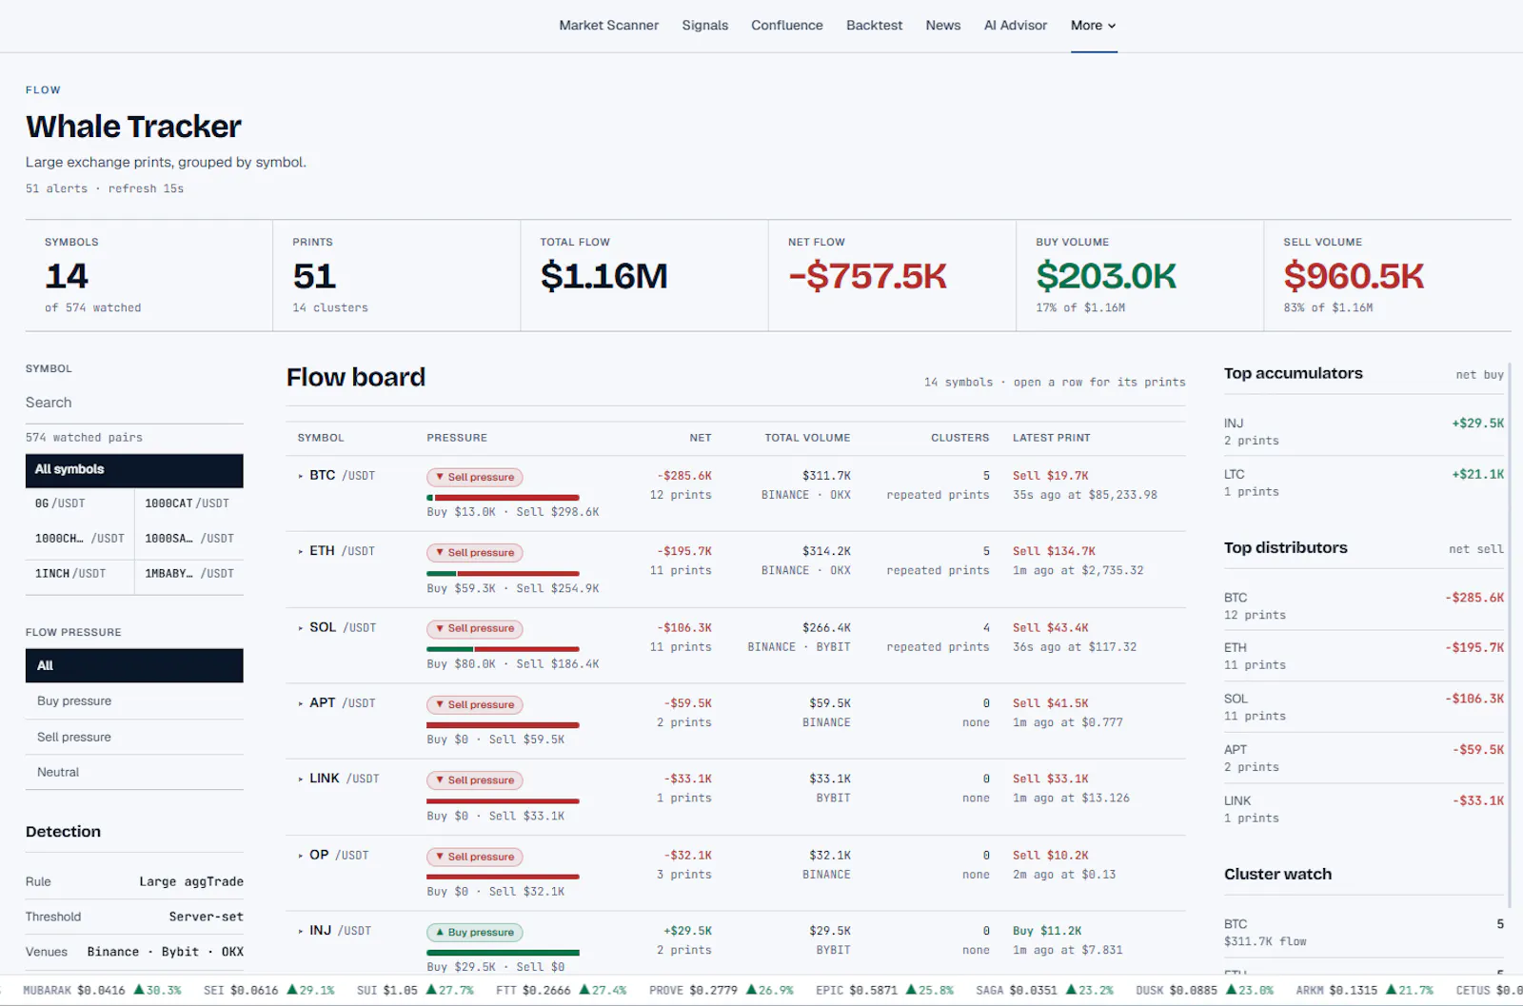1523x1006 pixels.
Task: Select SOL in Top distributors list
Action: coord(1363,706)
